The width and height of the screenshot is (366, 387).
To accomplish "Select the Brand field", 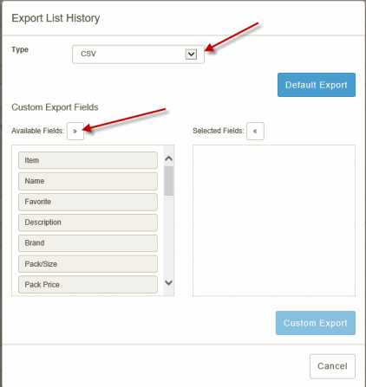I will (88, 243).
